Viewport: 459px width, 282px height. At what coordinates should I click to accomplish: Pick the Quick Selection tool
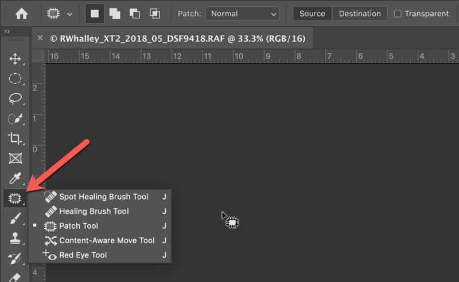15,118
